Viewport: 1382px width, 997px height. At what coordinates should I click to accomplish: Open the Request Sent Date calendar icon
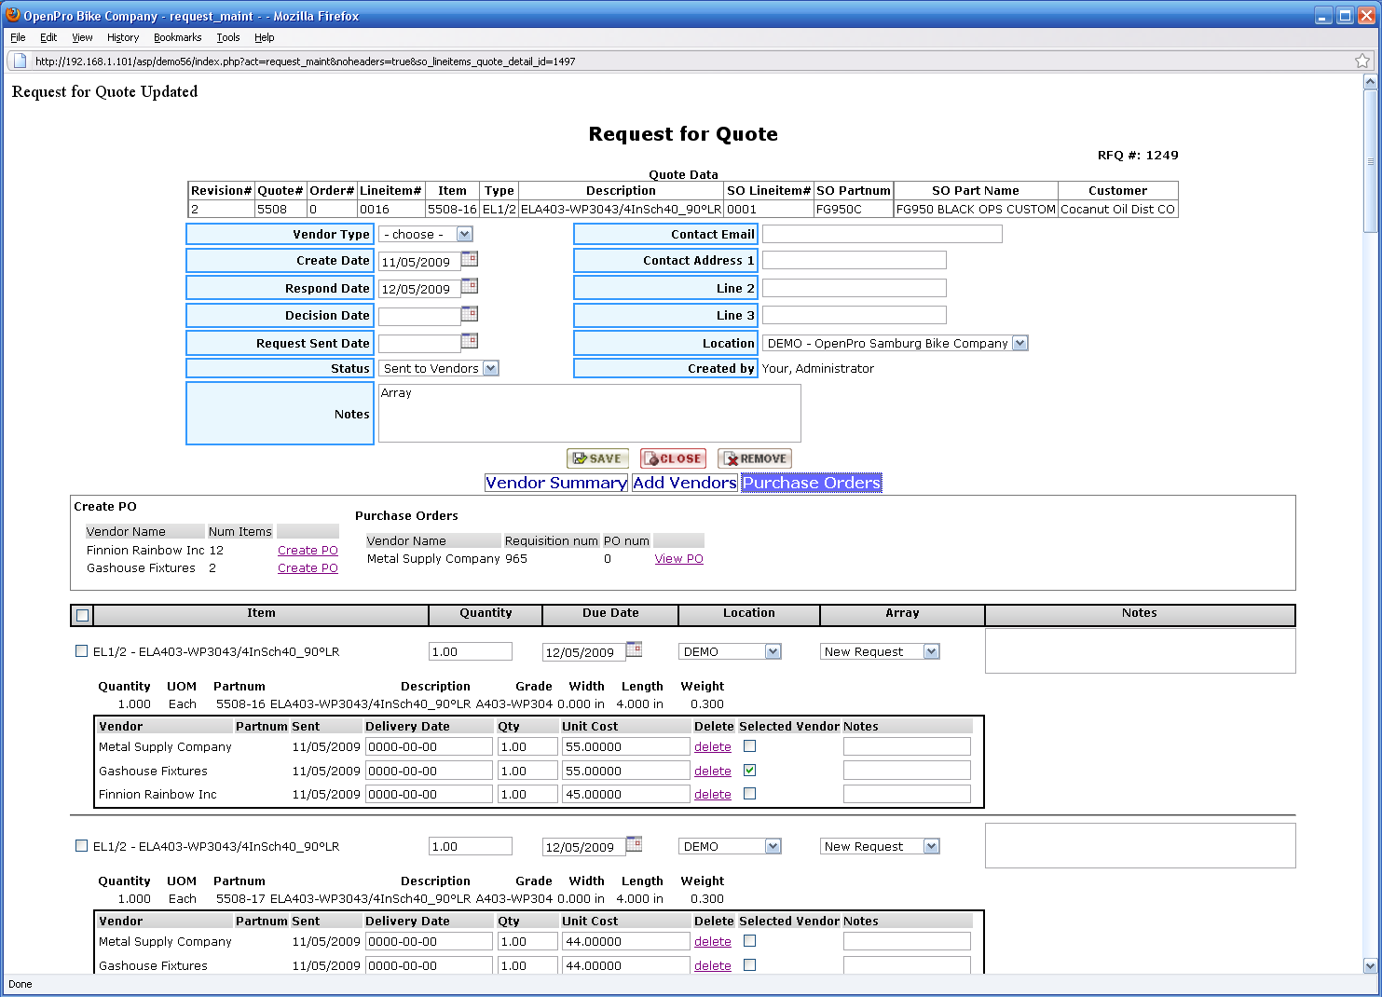[470, 341]
